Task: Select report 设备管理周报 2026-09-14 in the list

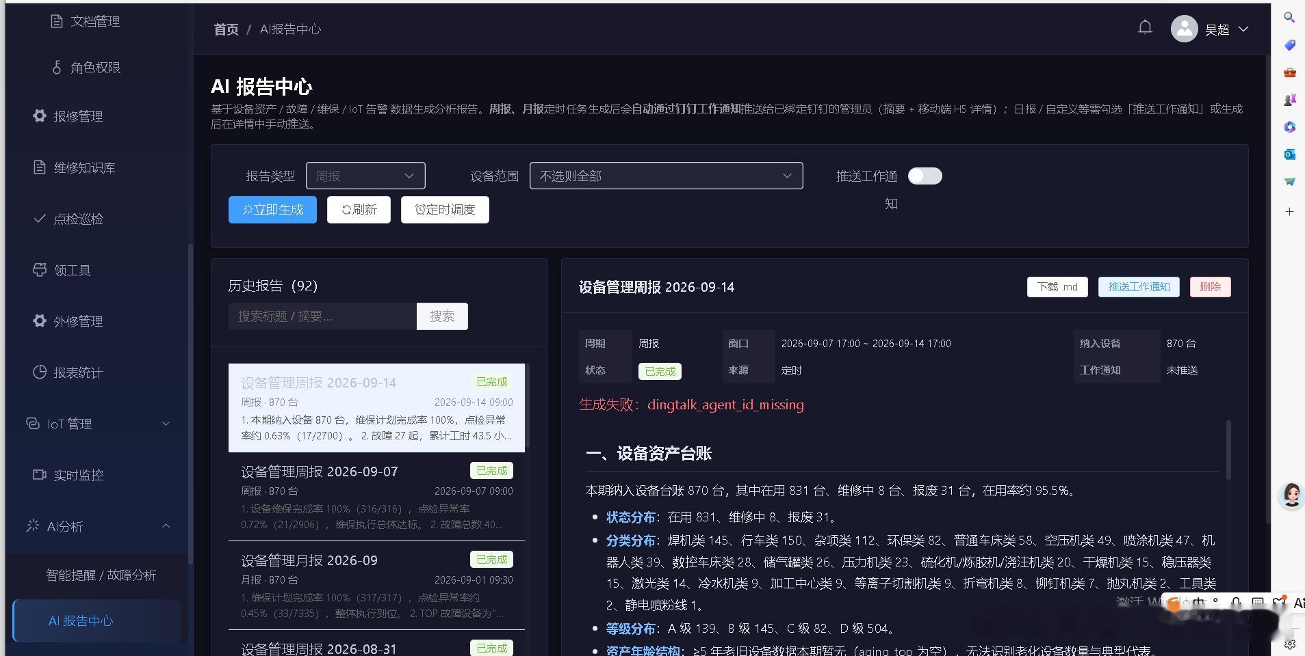Action: tap(376, 408)
